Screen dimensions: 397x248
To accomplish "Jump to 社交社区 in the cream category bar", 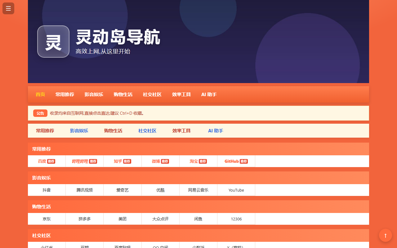I will [147, 131].
